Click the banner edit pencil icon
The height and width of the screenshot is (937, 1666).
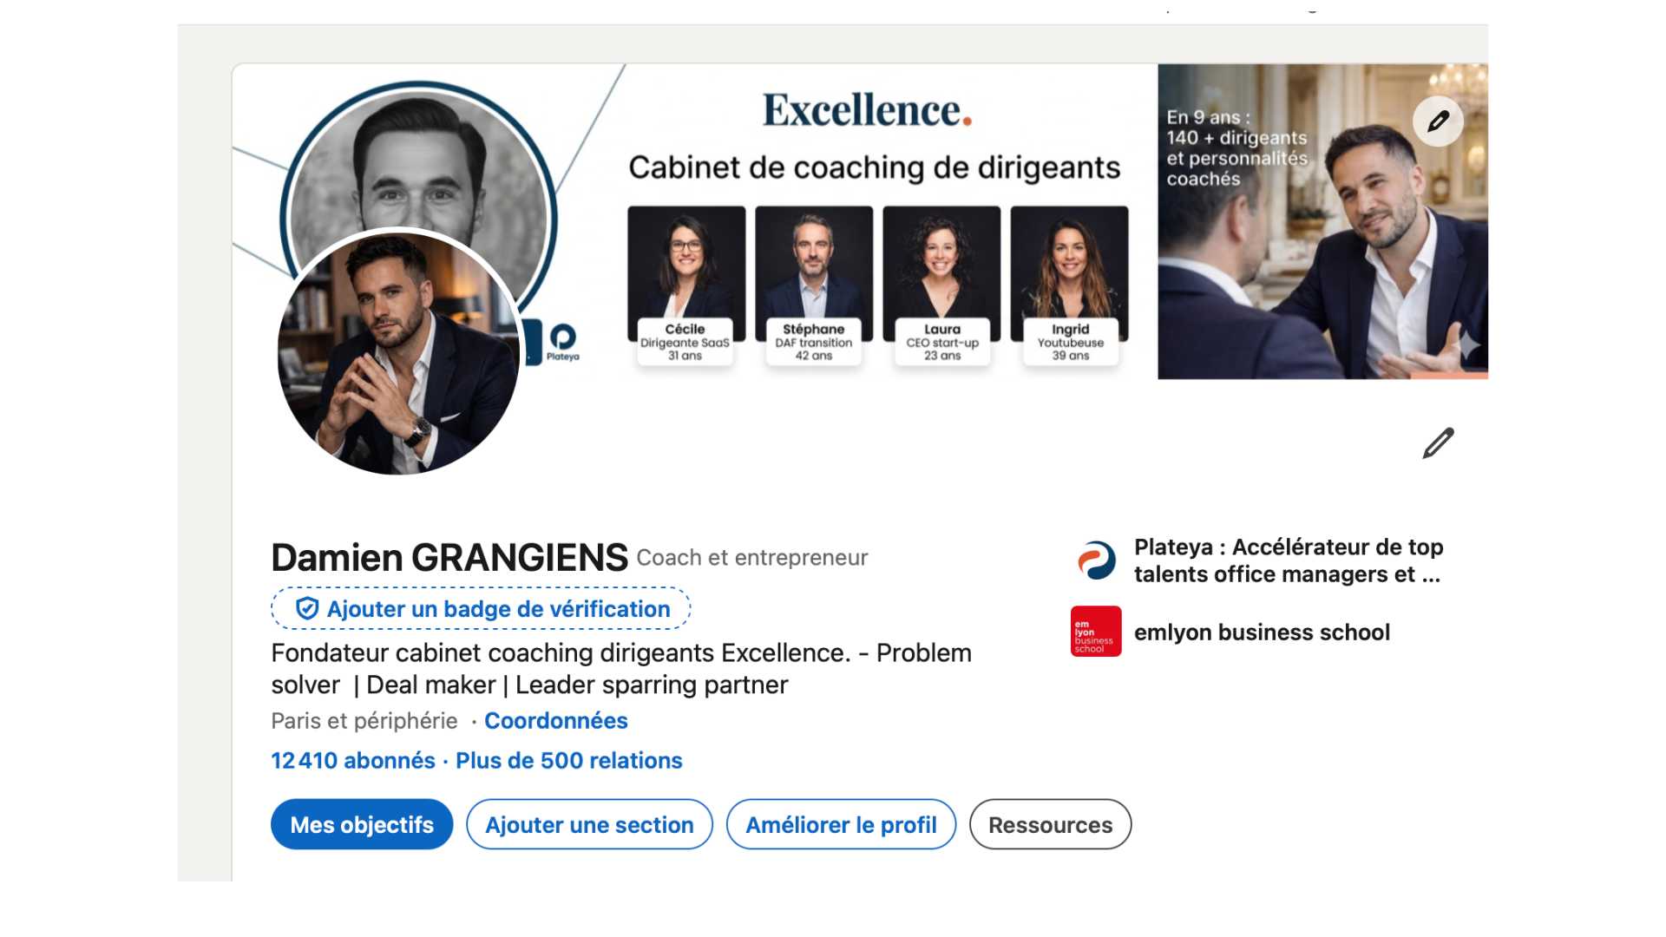point(1437,121)
